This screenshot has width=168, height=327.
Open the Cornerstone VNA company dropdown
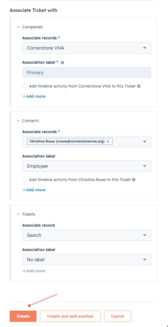(x=87, y=48)
